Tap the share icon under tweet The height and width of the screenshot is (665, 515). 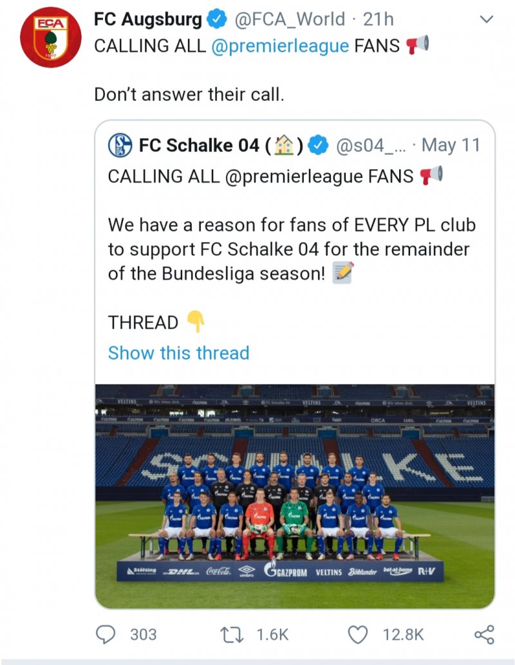click(483, 634)
